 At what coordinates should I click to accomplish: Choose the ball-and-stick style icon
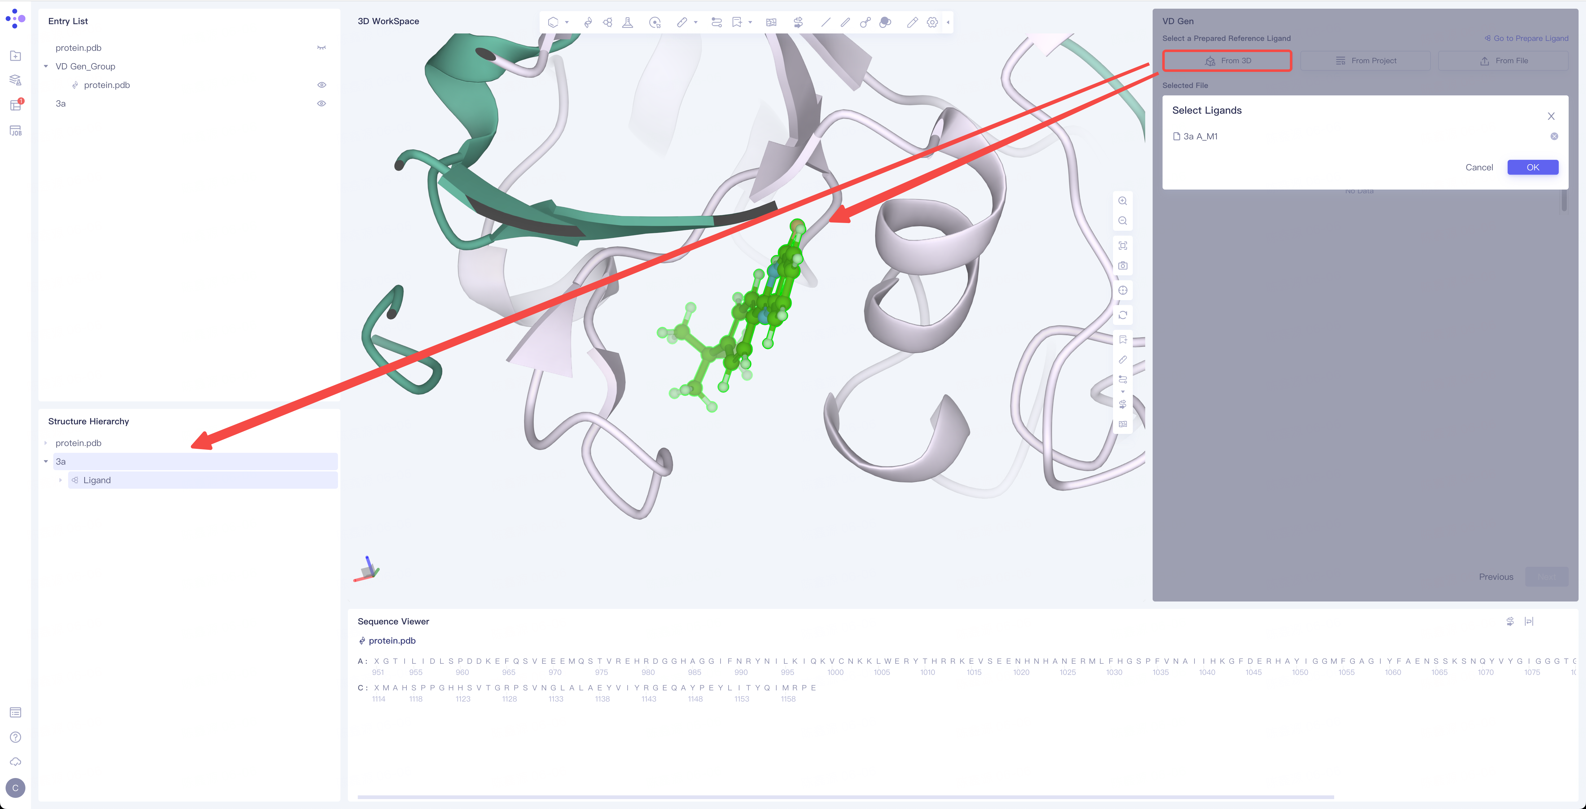point(865,22)
